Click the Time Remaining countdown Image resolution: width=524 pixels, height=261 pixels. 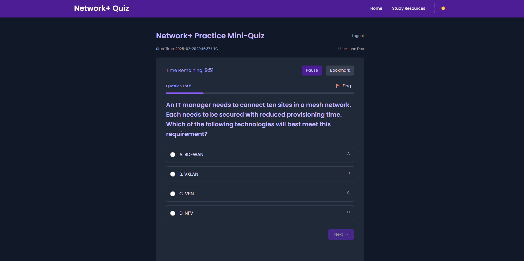point(190,71)
